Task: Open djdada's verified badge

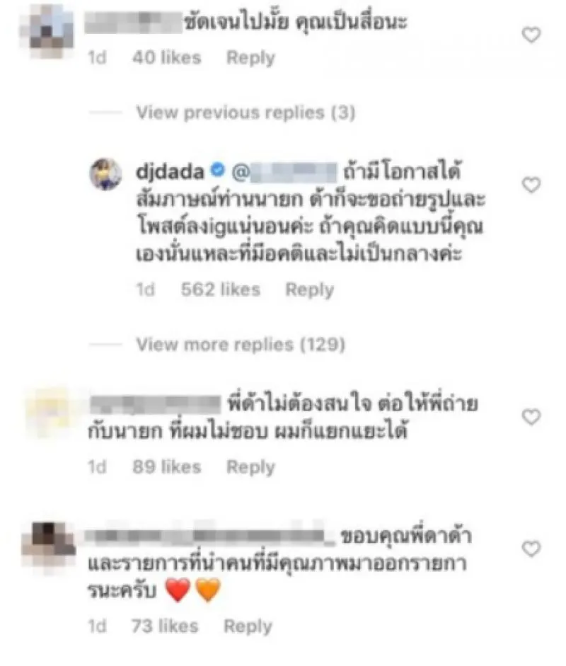Action: pyautogui.click(x=217, y=171)
